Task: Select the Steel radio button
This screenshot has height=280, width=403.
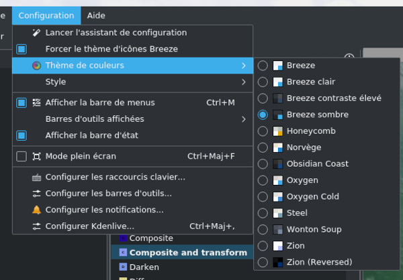Action: 263,213
